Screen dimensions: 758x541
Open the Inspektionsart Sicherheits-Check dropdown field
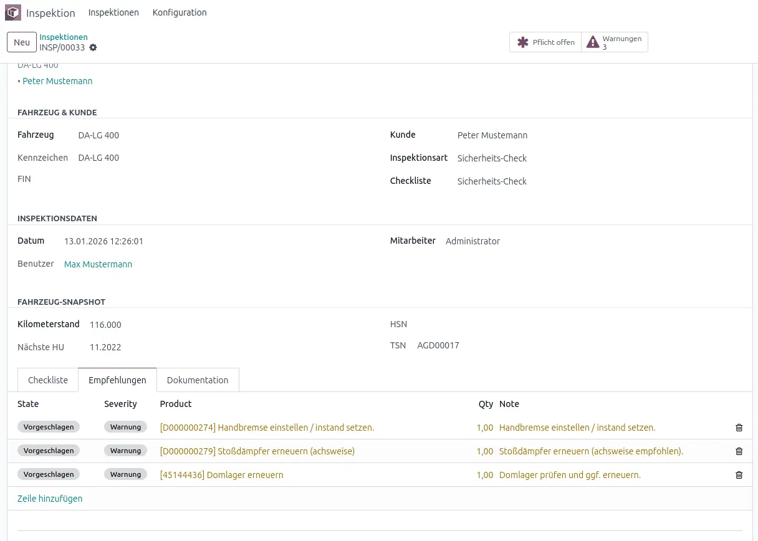click(x=492, y=158)
